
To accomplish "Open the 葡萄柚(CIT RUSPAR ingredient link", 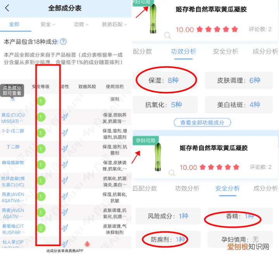I will [13, 229].
